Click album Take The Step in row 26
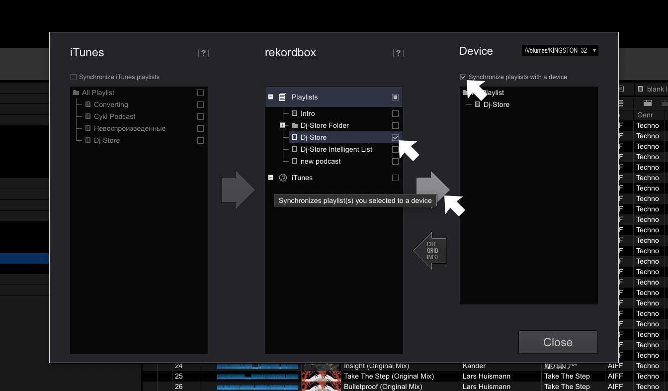668x391 pixels. click(567, 387)
